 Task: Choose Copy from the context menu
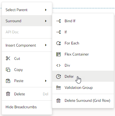click(27, 70)
